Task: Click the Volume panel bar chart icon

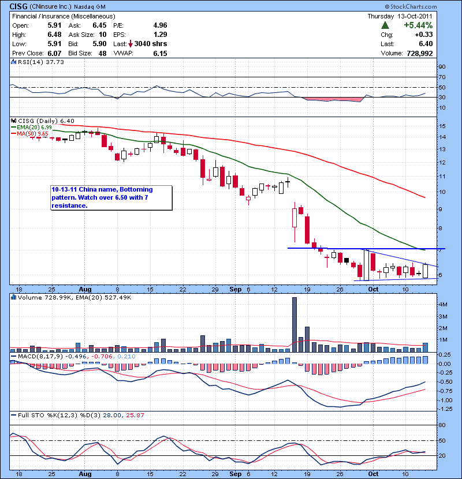Action: (13, 297)
